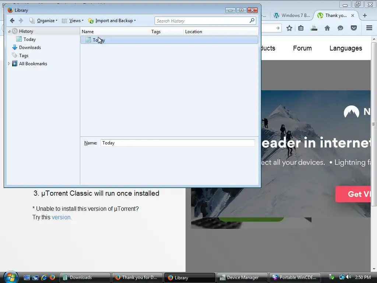Click the red Get VPN button
The width and height of the screenshot is (377, 283).
point(353,194)
